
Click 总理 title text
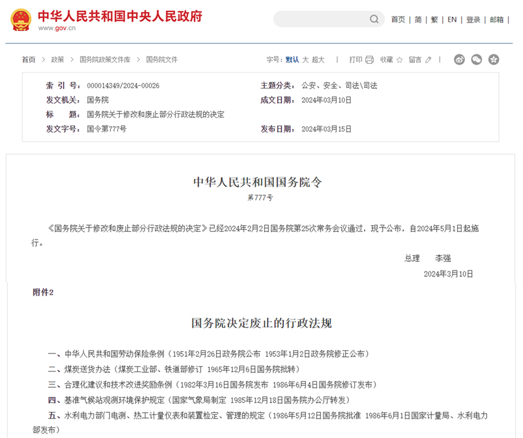point(412,258)
